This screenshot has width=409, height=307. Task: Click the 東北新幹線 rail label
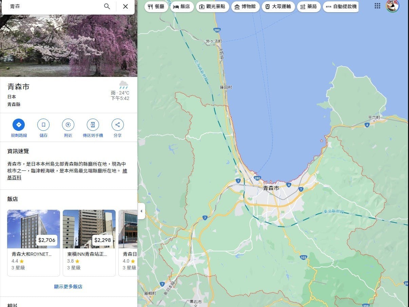[x=334, y=211]
